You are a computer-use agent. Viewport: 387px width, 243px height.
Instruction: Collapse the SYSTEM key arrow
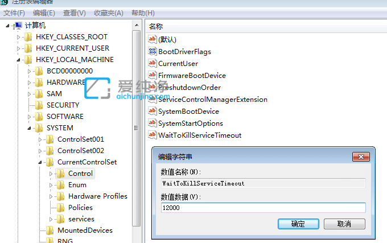coord(29,128)
